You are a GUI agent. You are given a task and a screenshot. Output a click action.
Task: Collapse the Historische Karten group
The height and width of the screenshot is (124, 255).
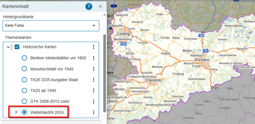[8, 47]
